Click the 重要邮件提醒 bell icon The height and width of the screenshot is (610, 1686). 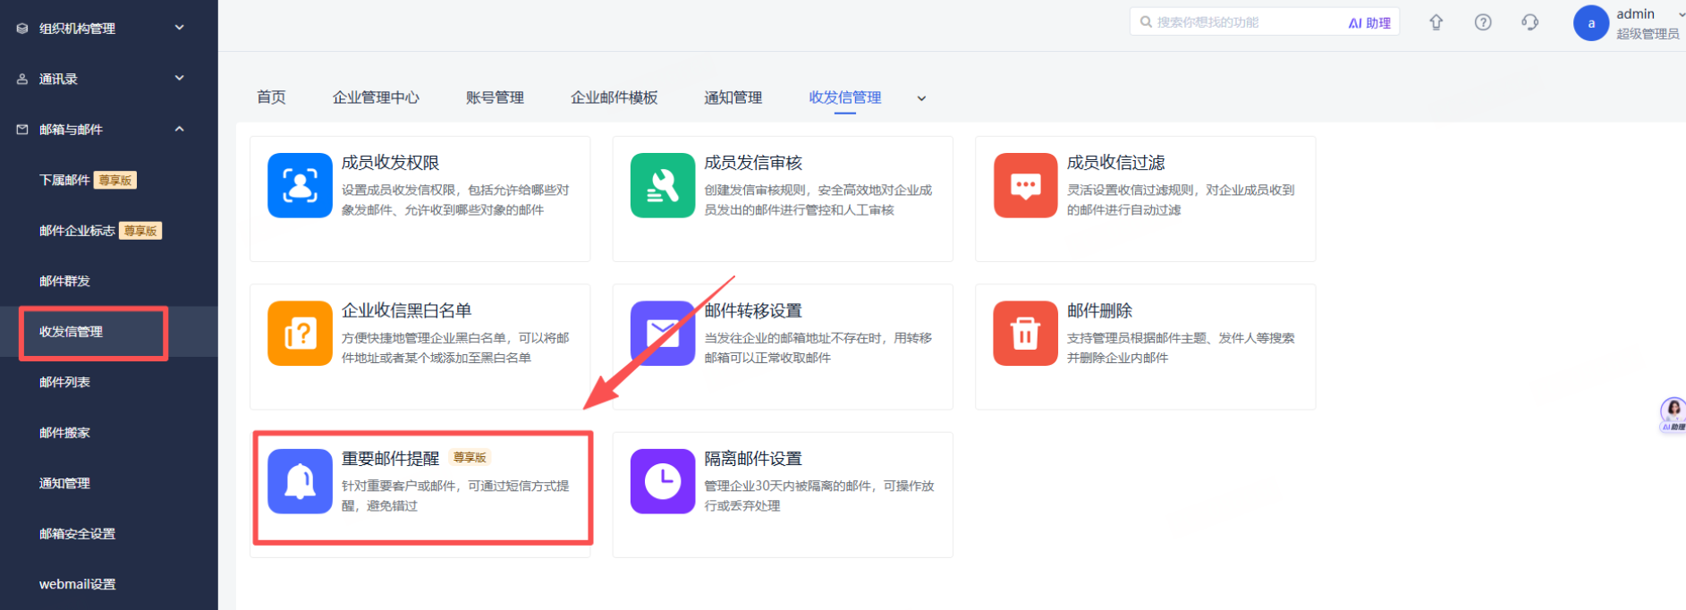point(300,481)
